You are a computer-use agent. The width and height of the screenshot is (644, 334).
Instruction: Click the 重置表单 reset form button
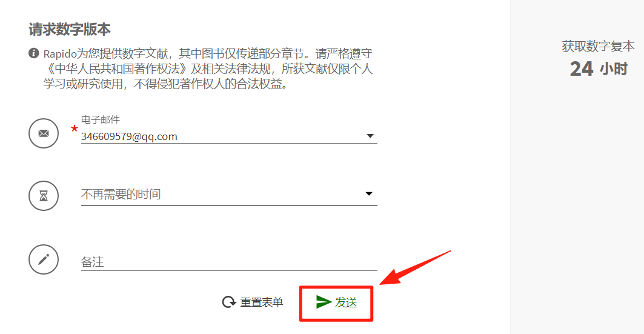(253, 302)
